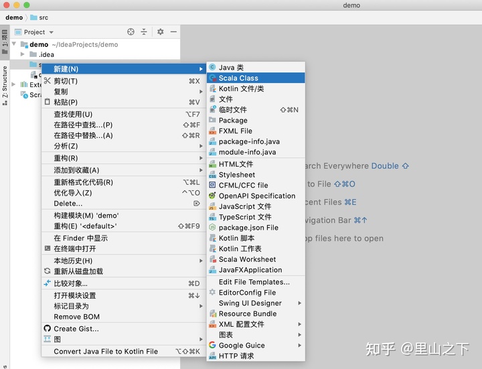This screenshot has width=482, height=369.
Task: Click the reload icon beside 重新从磁盘加载
Action: [x=47, y=271]
